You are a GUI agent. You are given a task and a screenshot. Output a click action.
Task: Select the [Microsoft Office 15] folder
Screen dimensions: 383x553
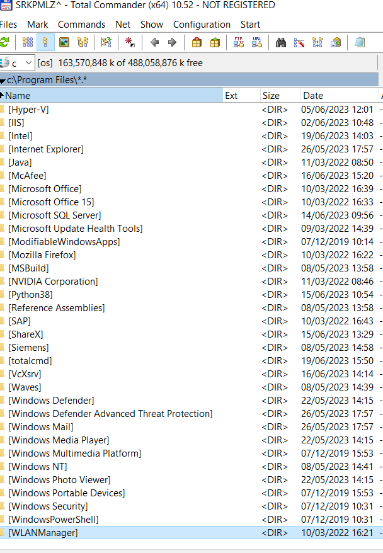pos(51,202)
